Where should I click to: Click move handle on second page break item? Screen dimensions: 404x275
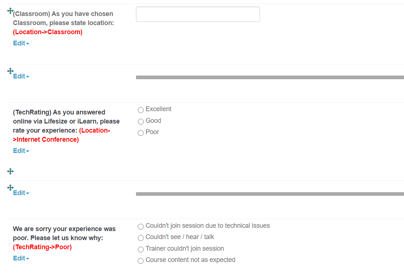tap(10, 187)
